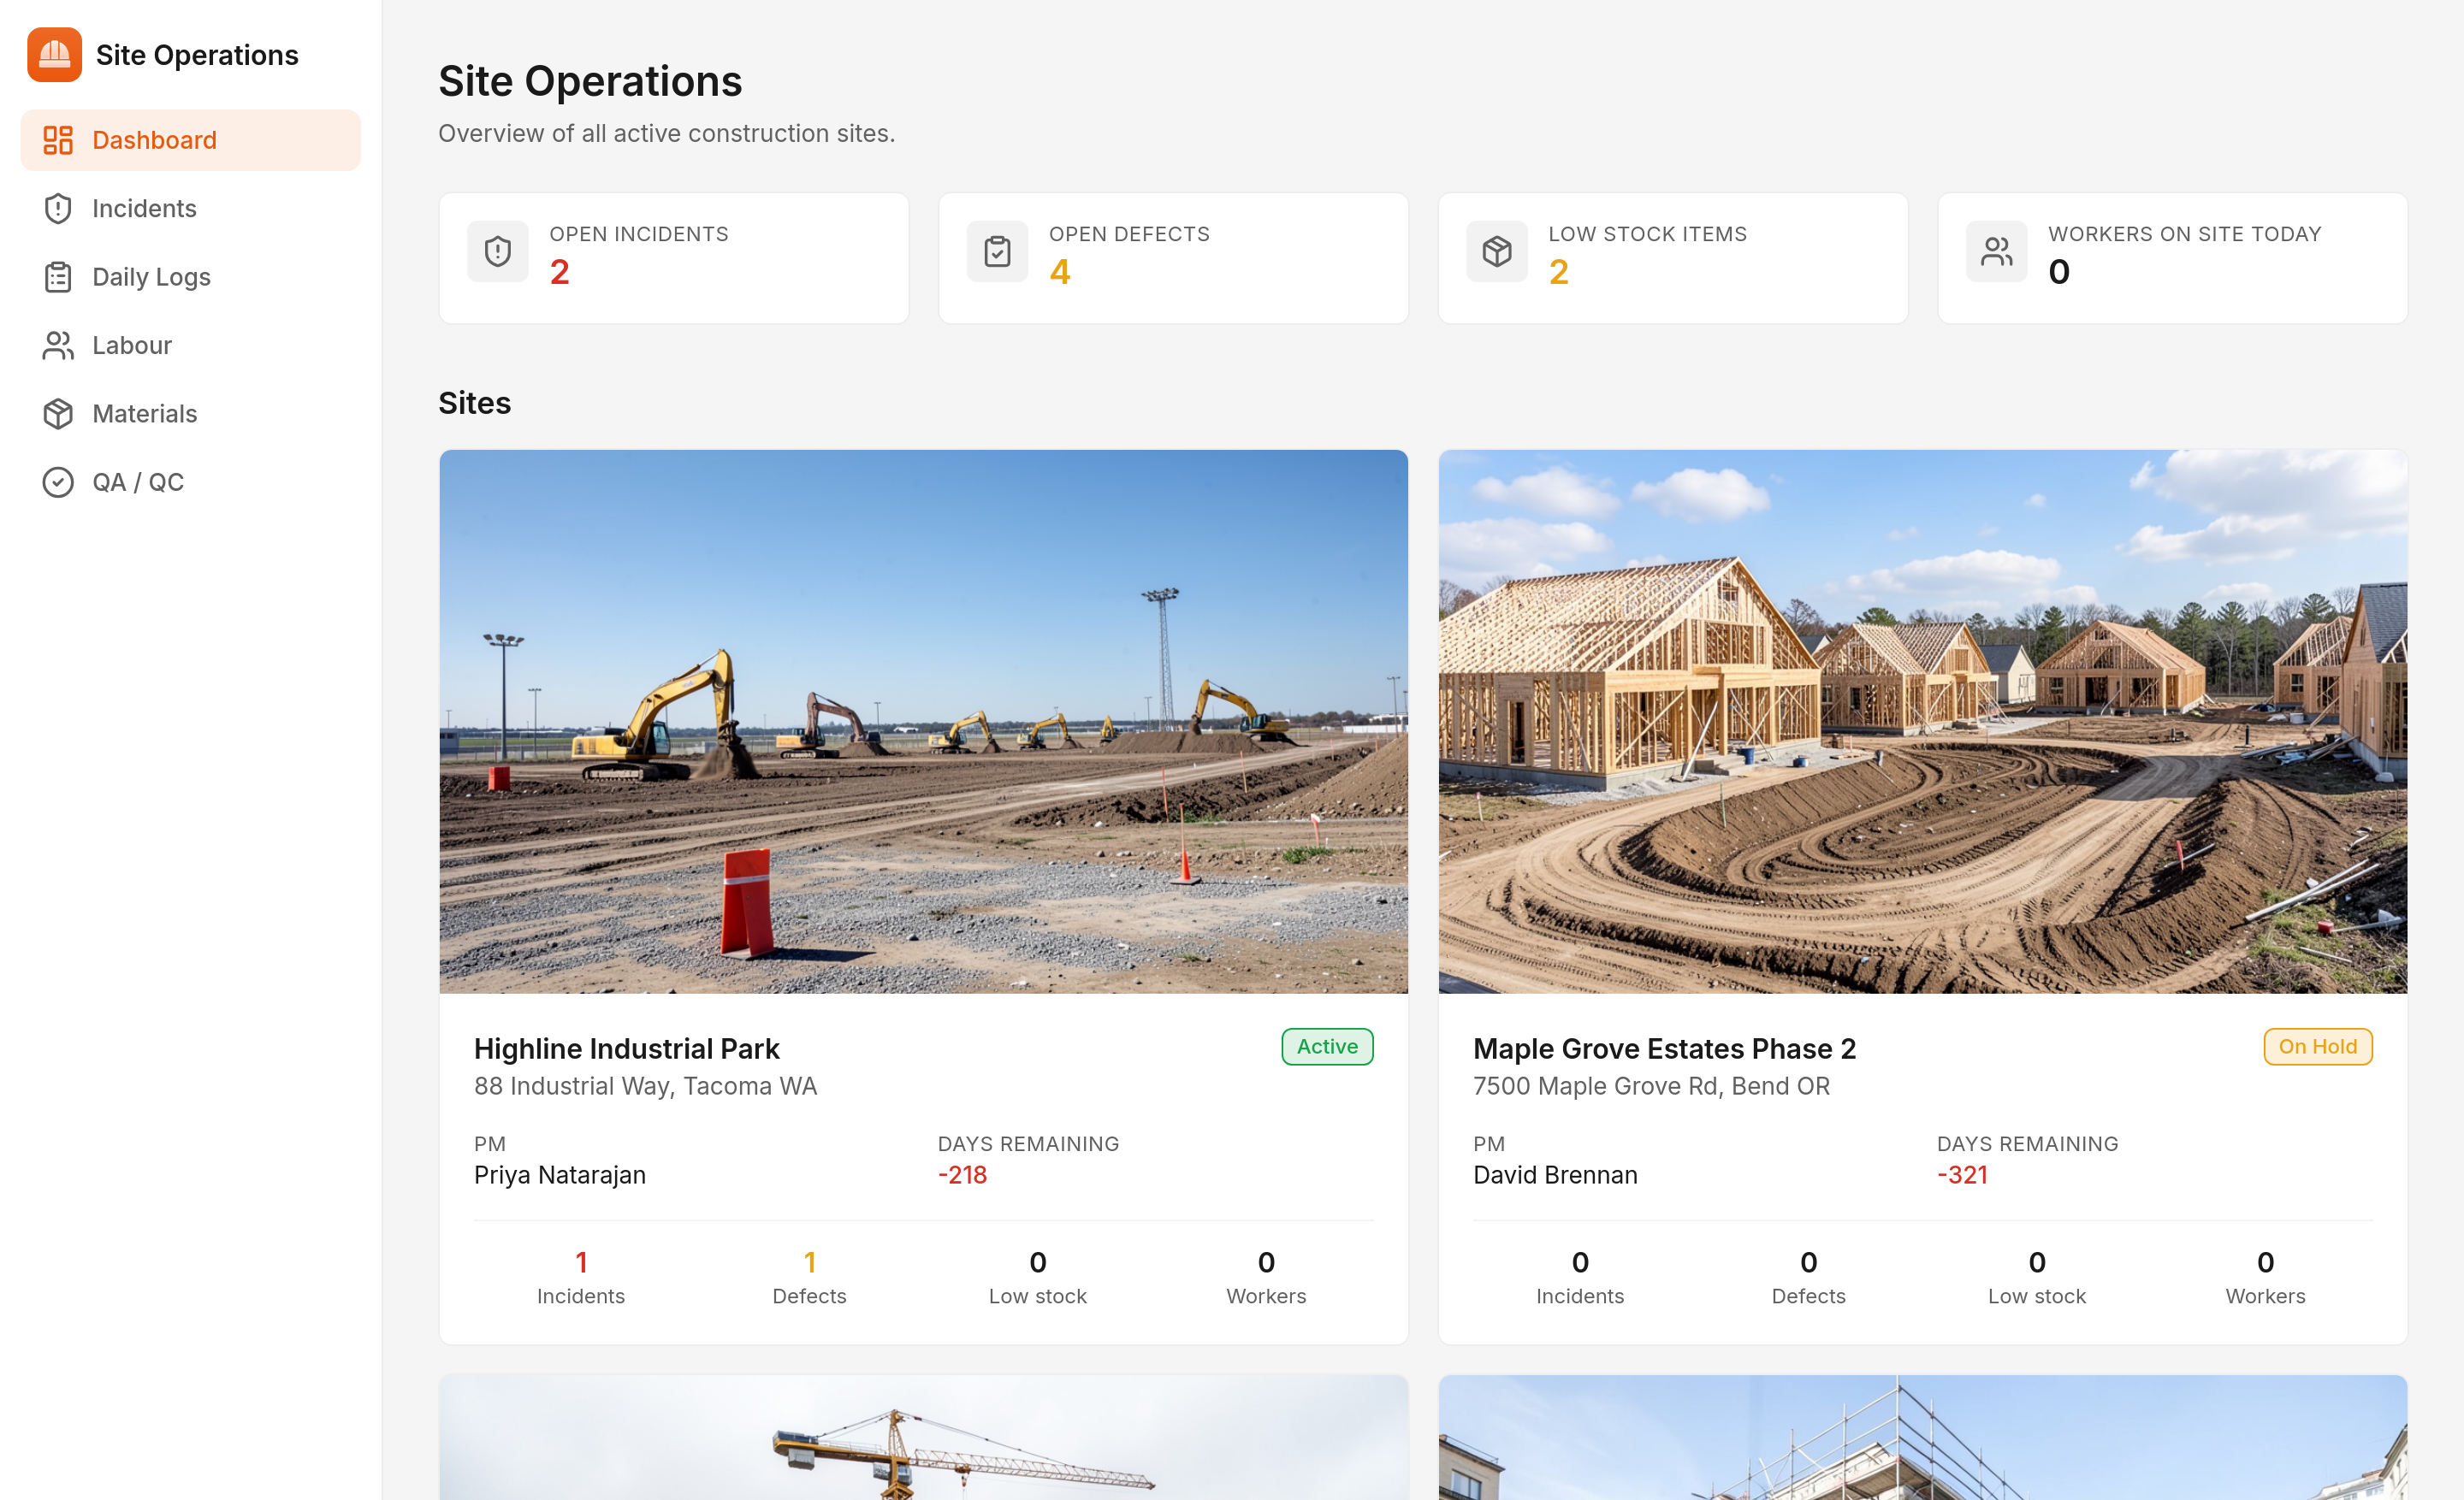Open the Maple Grove Estates Phase 2 title

[1664, 1048]
